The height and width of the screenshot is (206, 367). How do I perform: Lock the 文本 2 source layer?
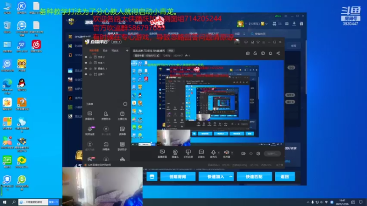point(90,57)
